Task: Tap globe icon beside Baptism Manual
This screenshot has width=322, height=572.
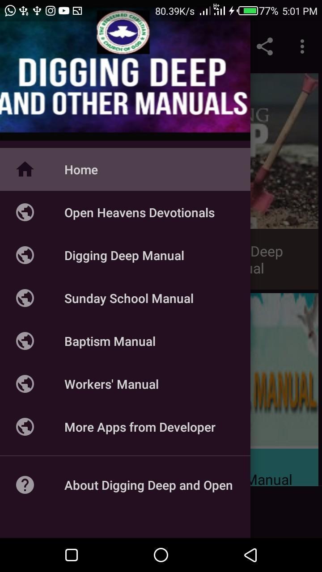Action: [25, 341]
